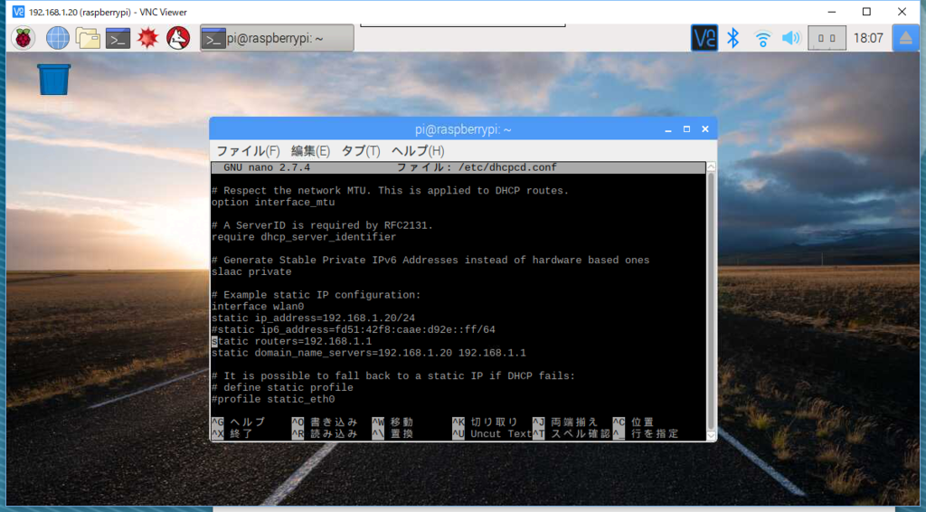This screenshot has width=926, height=512.
Task: Open the ヘルプ(H) terminal menu
Action: coord(418,151)
